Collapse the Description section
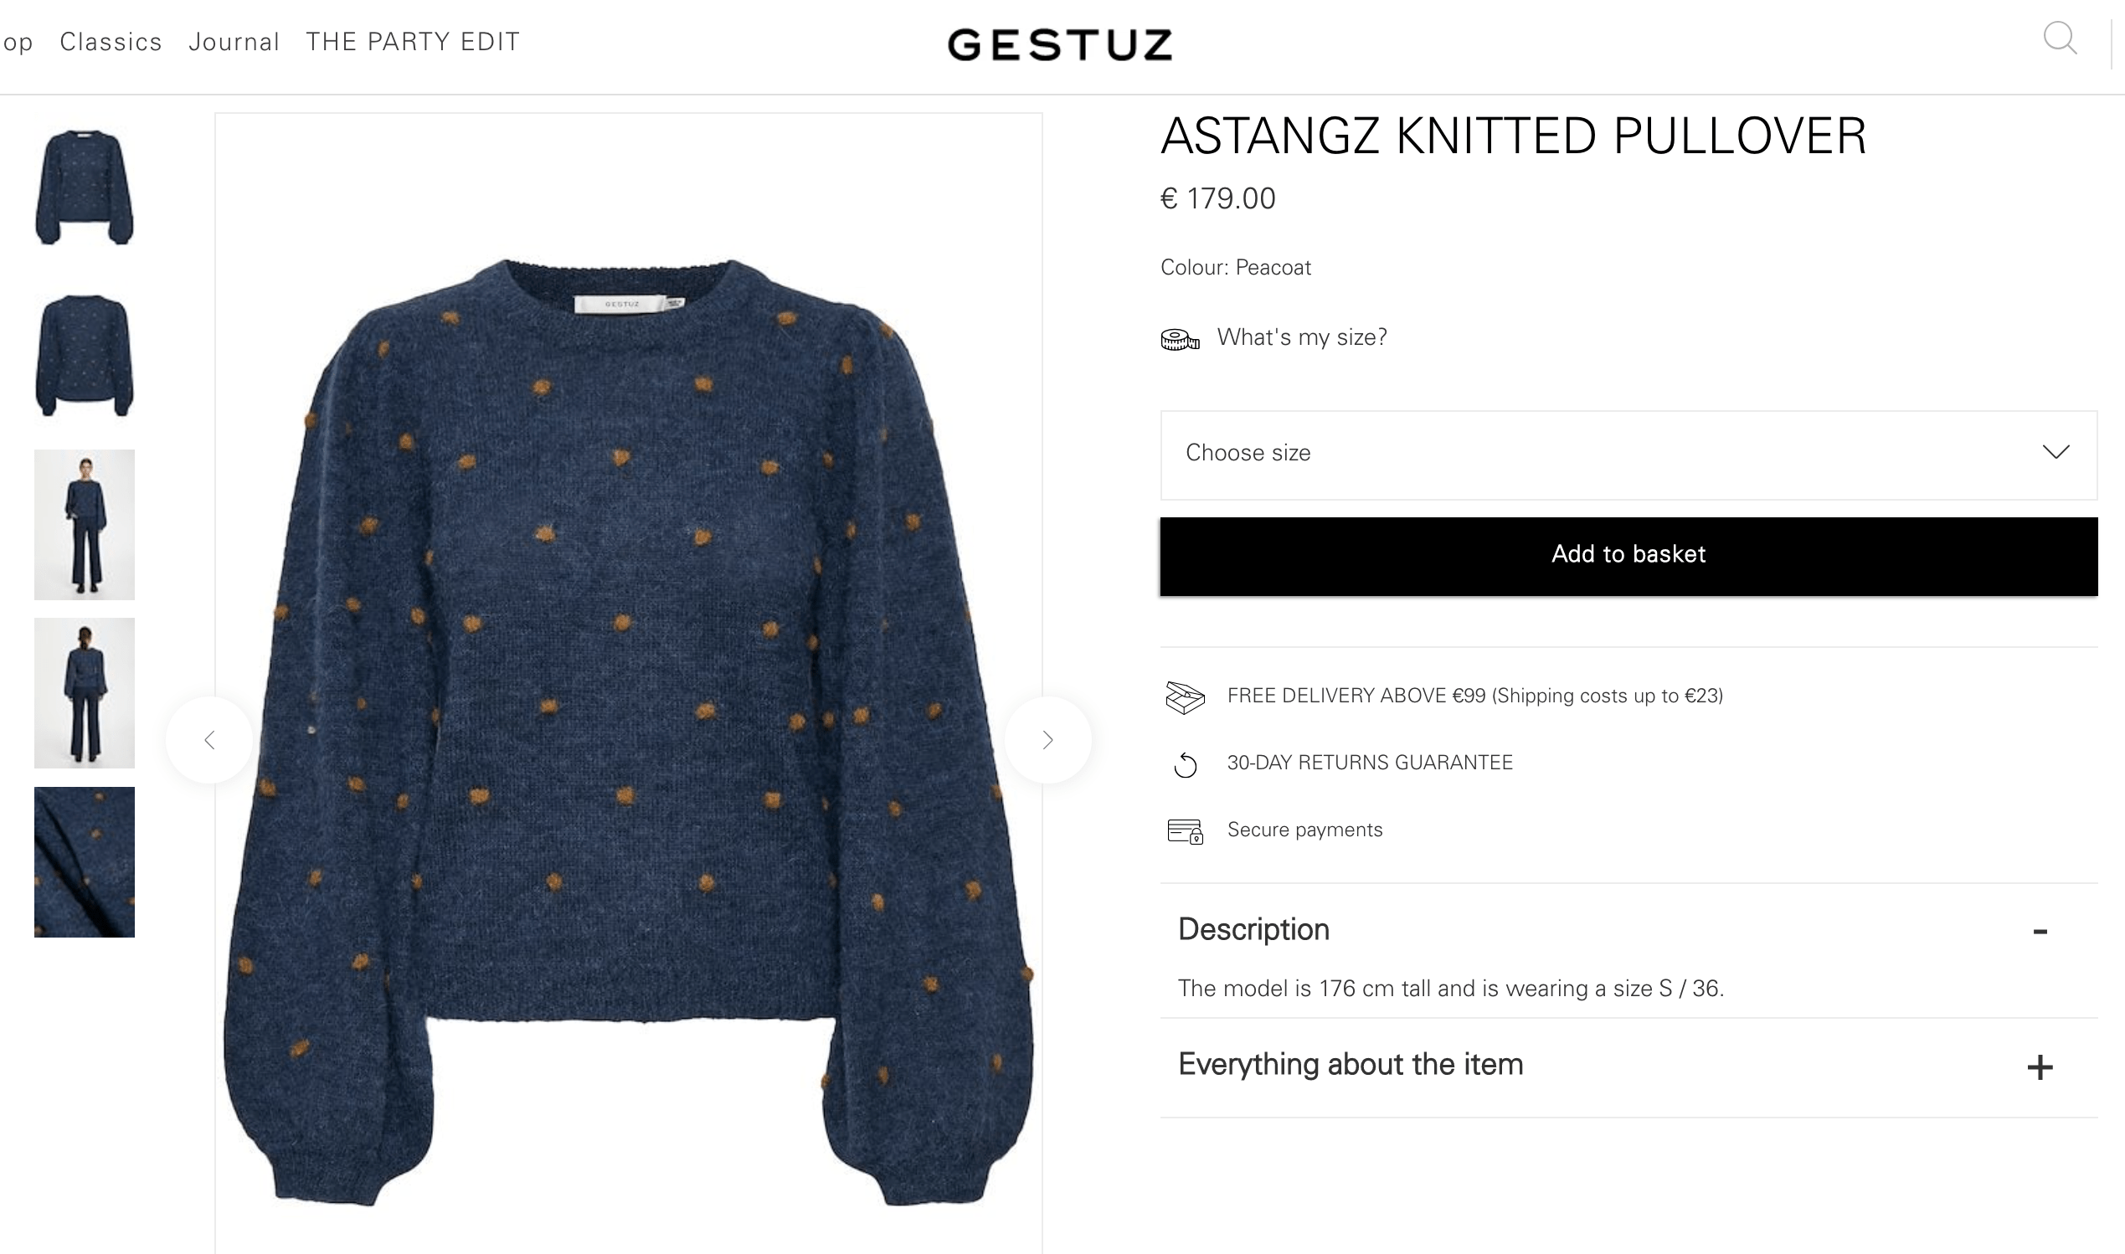This screenshot has width=2125, height=1254. [2040, 931]
